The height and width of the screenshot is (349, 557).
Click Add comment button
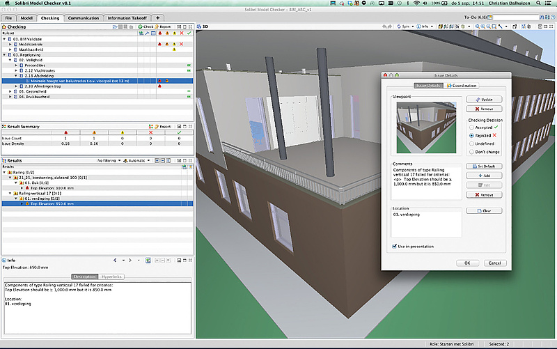coord(484,176)
